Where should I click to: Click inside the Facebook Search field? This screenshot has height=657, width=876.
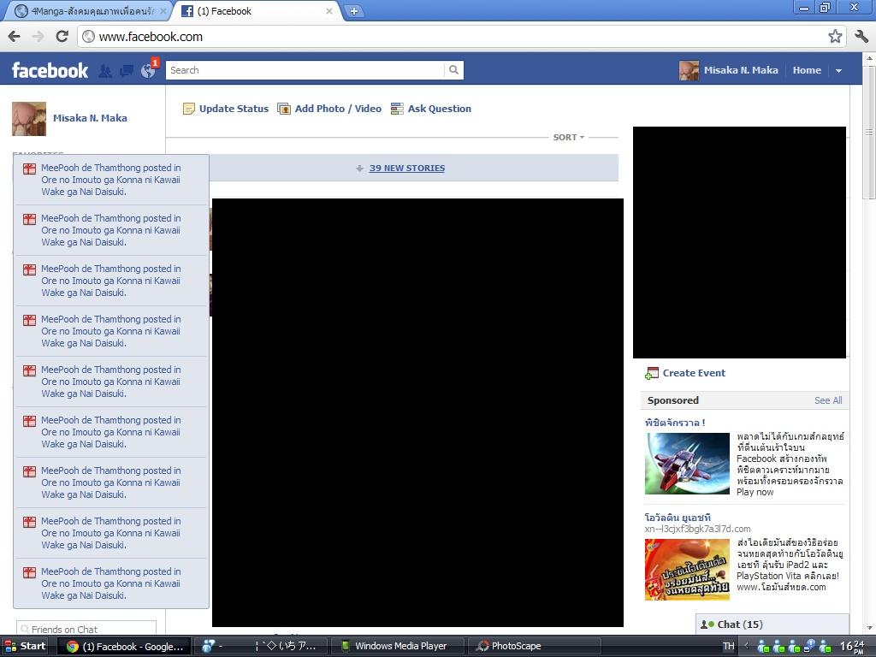point(305,70)
